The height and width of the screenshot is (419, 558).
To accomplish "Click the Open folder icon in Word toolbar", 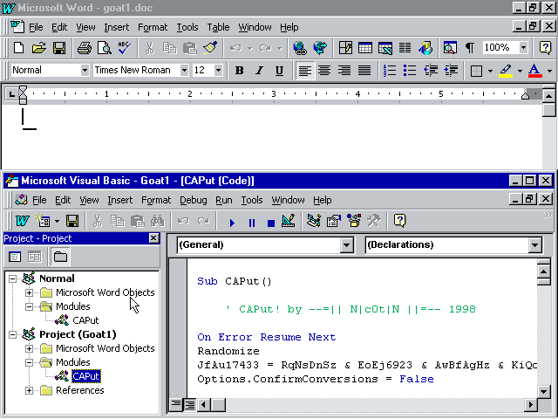I will pyautogui.click(x=38, y=48).
